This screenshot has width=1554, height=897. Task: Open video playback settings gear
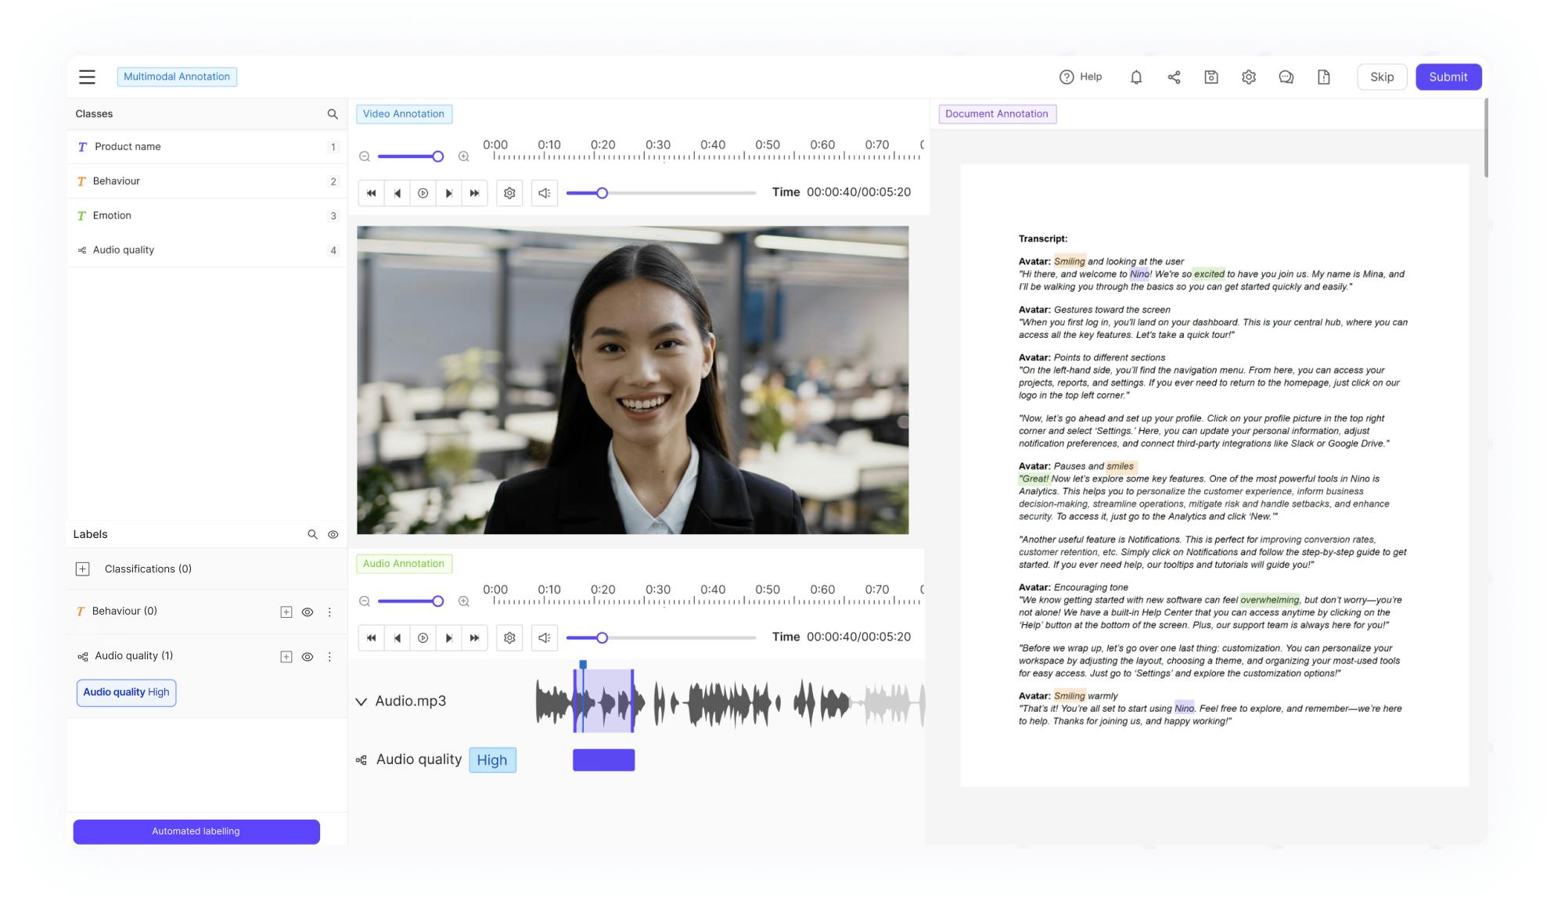pyautogui.click(x=509, y=193)
